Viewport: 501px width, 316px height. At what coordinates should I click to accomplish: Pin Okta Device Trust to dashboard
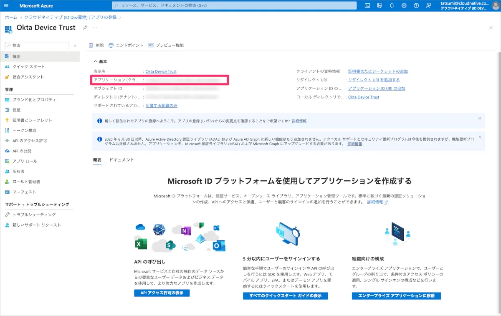click(x=85, y=28)
